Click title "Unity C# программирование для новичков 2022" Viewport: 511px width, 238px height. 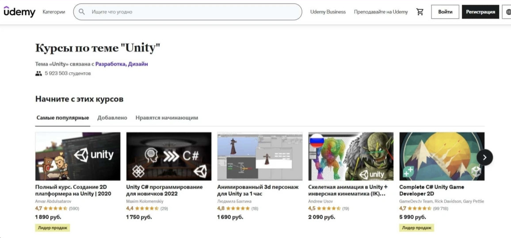click(x=164, y=190)
